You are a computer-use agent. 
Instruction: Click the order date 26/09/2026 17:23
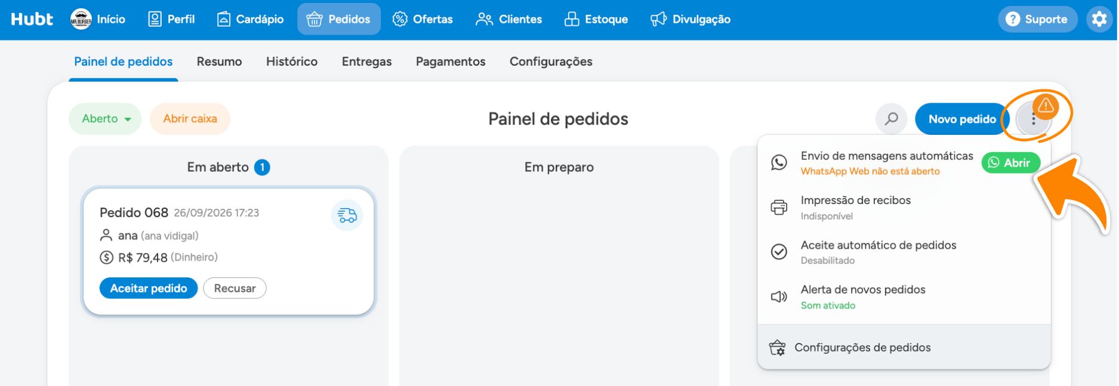217,213
